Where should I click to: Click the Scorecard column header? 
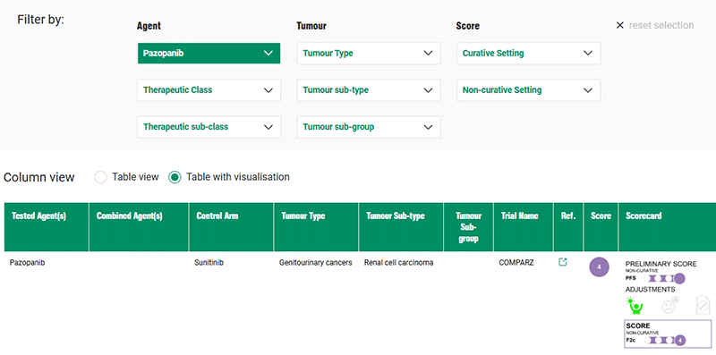pos(667,227)
